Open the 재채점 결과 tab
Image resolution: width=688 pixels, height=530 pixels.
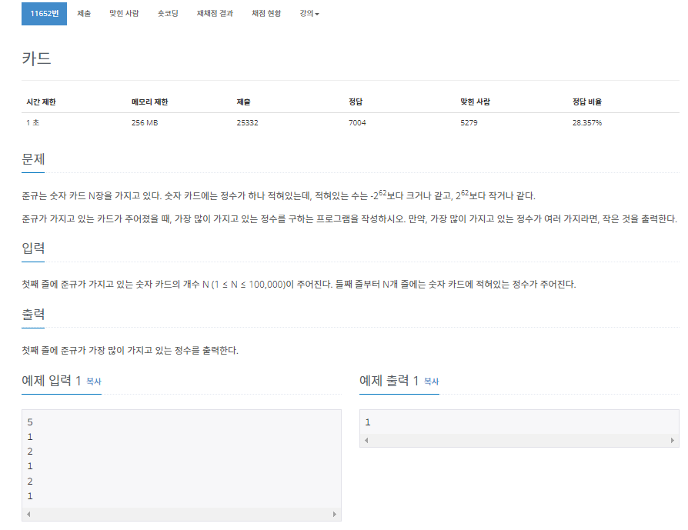215,14
